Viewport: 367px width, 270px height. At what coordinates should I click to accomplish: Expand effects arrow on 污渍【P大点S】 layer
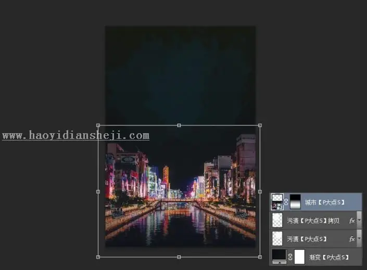click(x=359, y=238)
